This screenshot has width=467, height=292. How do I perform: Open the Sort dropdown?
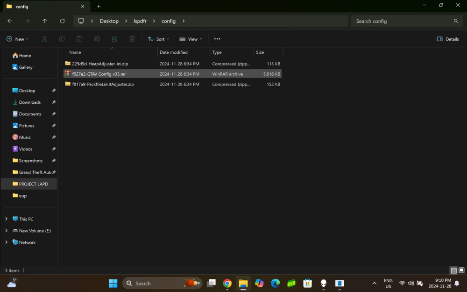[158, 39]
